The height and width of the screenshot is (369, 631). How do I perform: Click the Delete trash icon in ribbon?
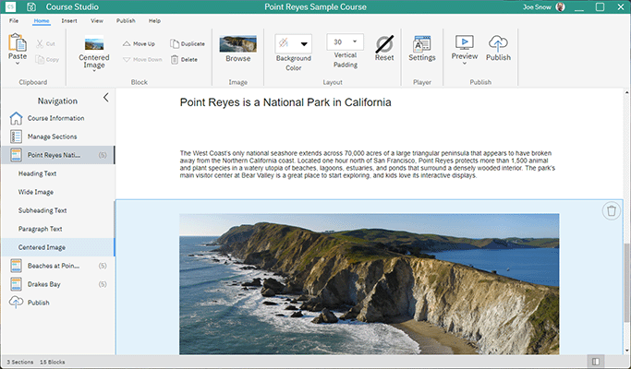175,59
